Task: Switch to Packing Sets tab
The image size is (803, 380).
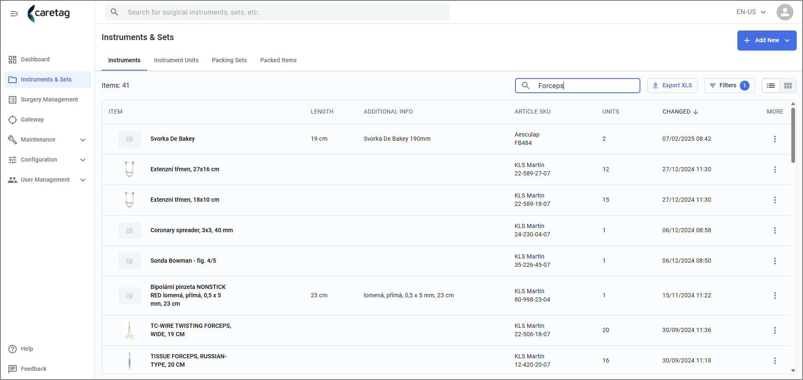Action: (229, 61)
